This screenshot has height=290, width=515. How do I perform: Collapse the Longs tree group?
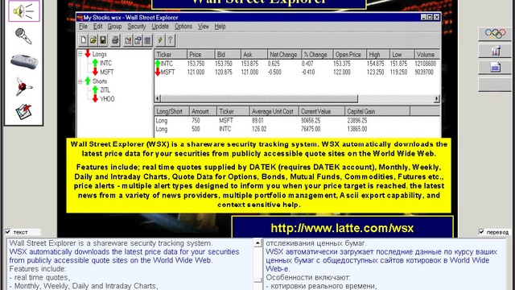(x=80, y=54)
